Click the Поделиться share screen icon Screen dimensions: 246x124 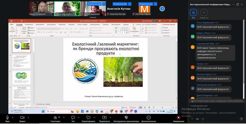tap(104, 117)
